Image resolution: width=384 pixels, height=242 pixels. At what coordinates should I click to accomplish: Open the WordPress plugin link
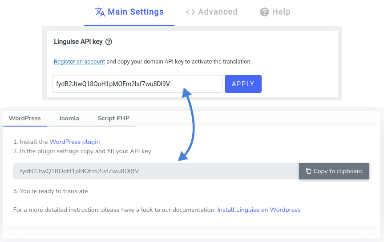(75, 142)
